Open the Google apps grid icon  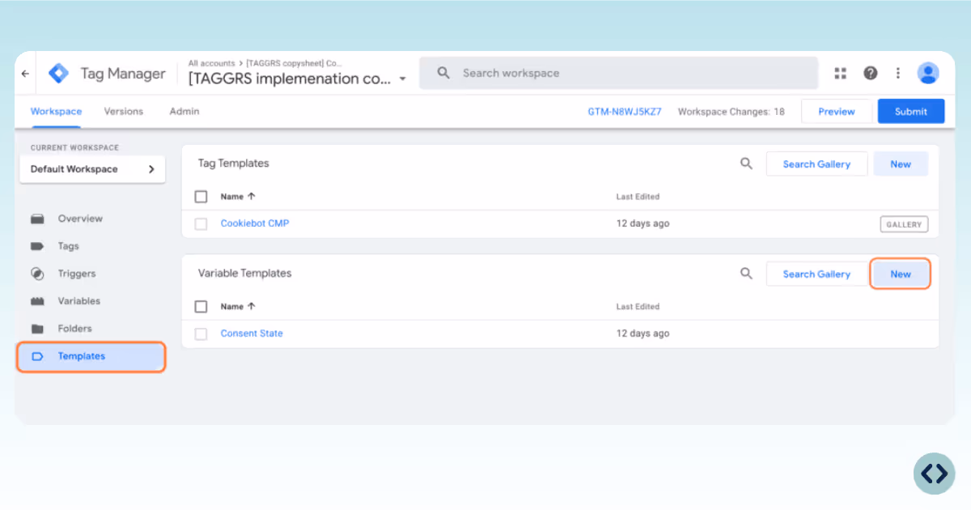[841, 73]
